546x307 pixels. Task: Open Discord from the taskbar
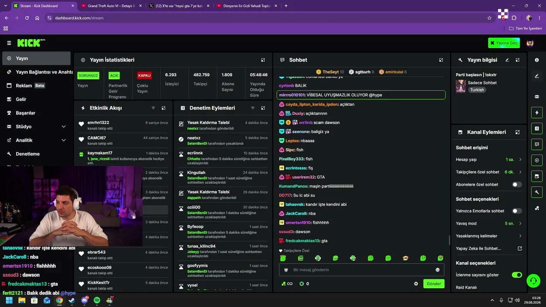(x=84, y=300)
